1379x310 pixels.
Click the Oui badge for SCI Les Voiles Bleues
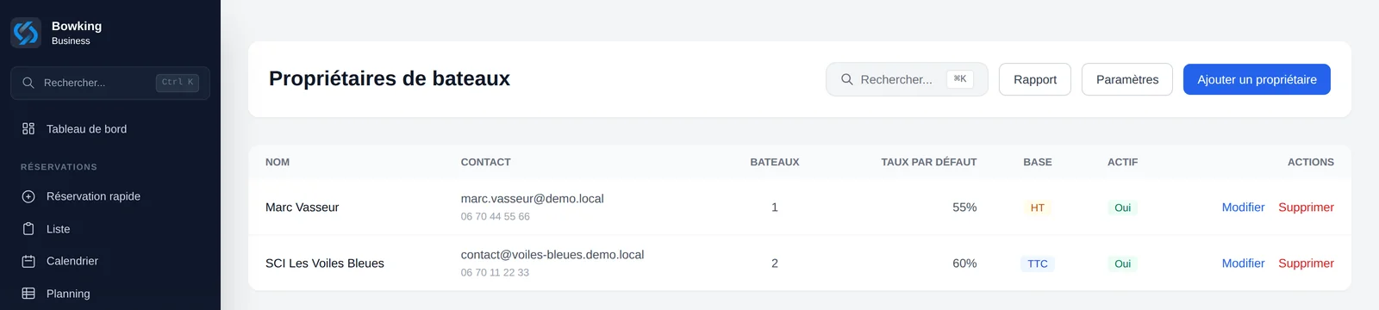click(1122, 263)
